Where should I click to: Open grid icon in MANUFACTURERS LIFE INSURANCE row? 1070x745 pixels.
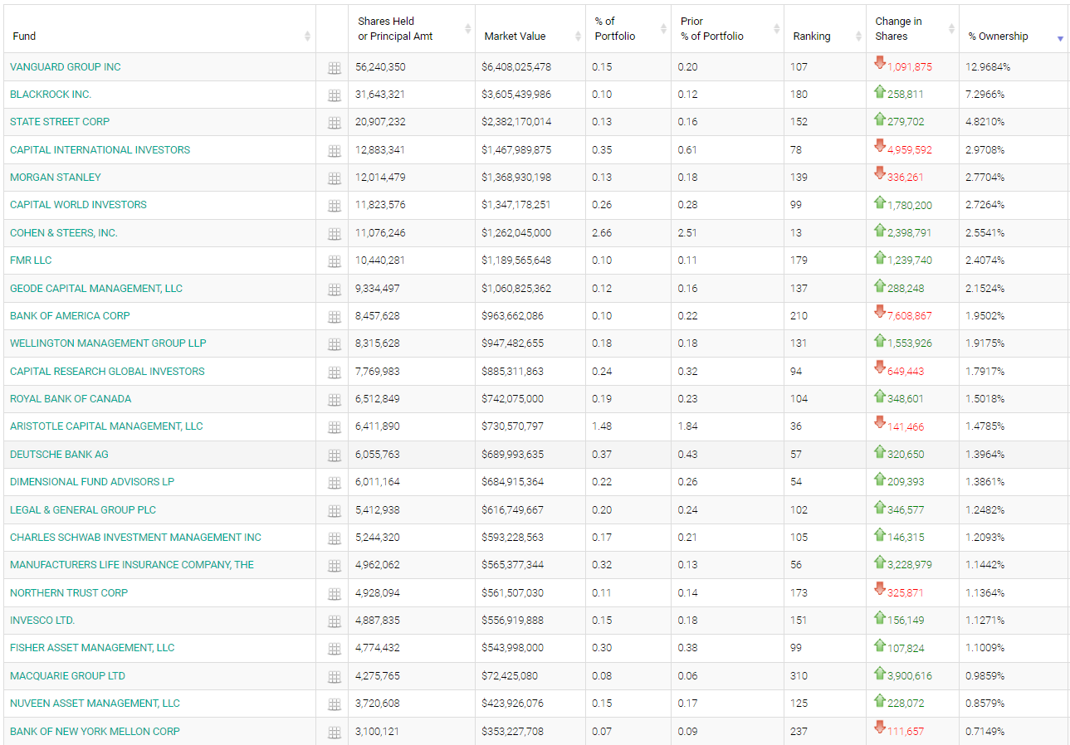(335, 566)
